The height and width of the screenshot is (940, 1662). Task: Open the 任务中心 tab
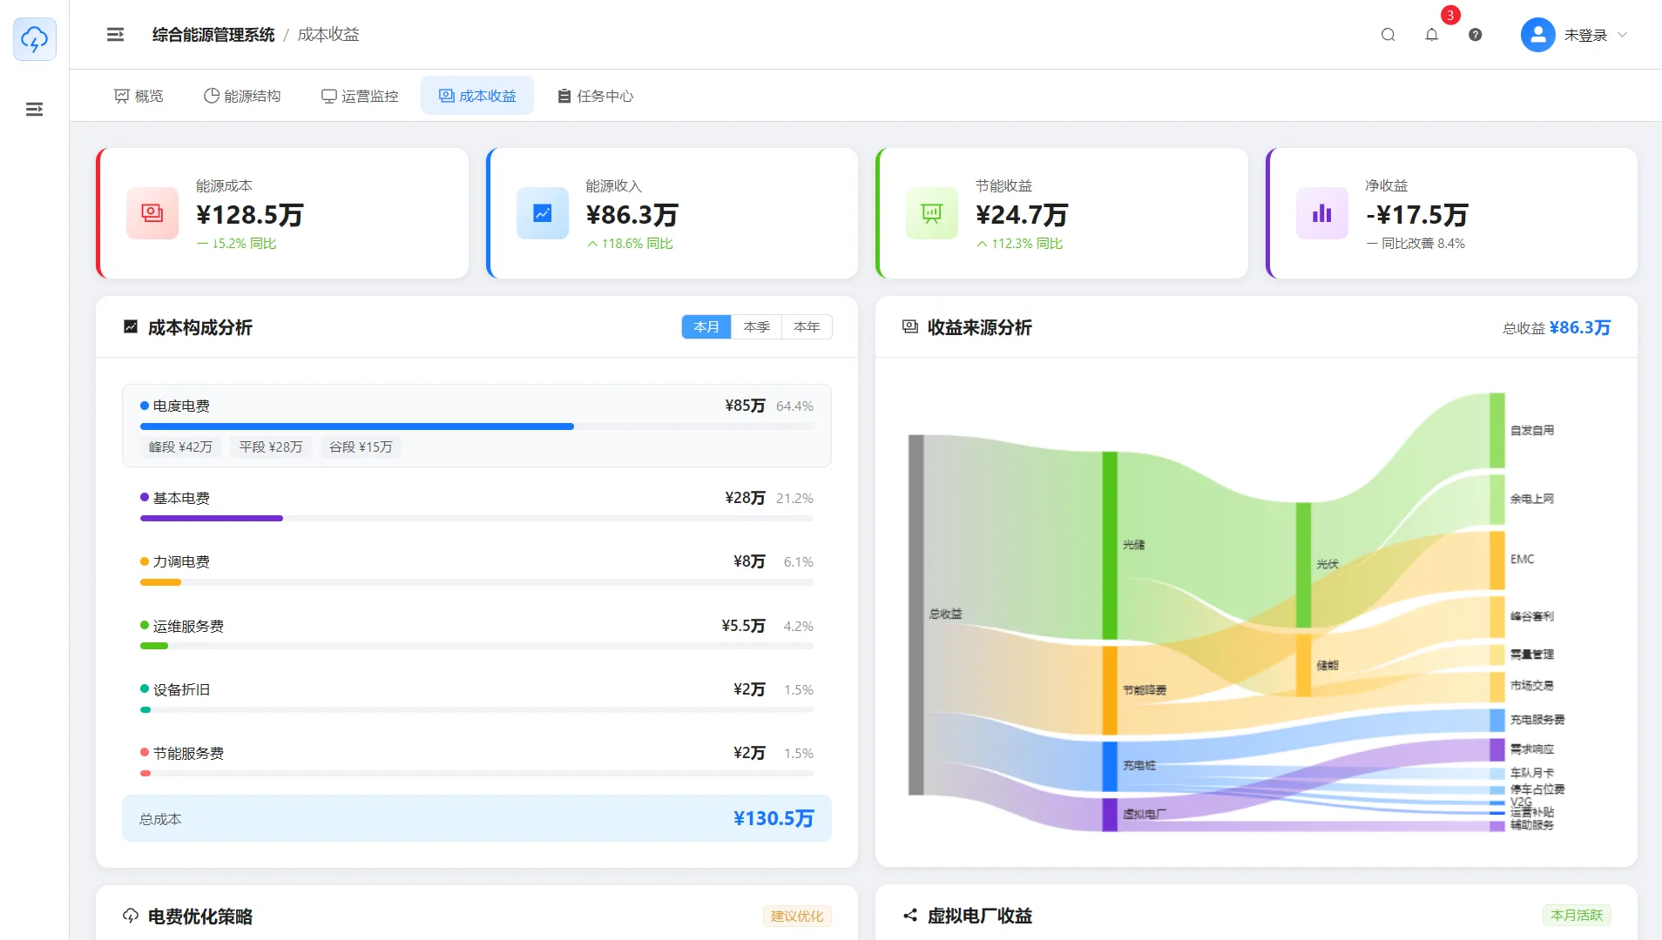596,96
